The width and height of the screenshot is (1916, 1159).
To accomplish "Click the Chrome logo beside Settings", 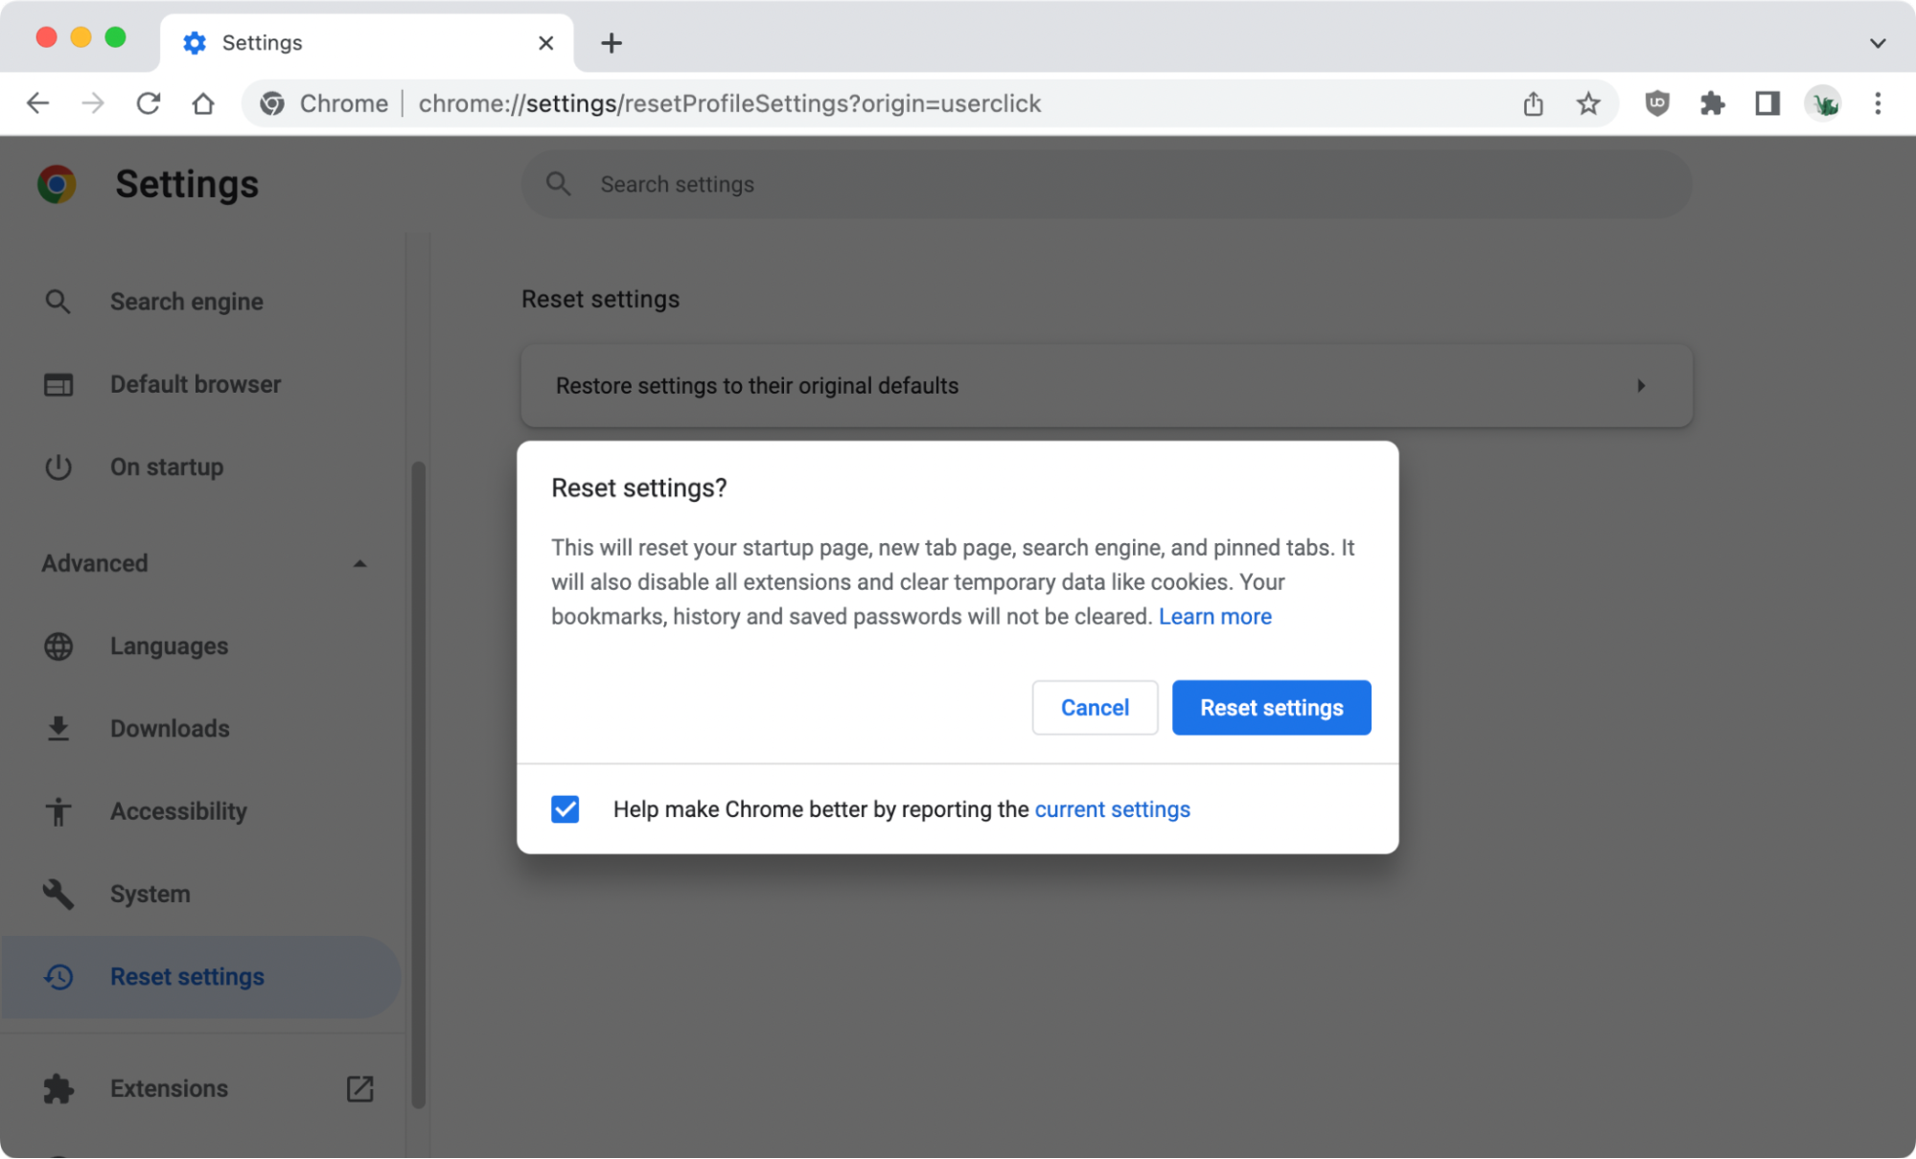I will coord(57,184).
